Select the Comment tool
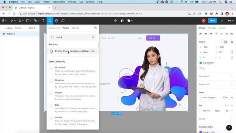Screen dimensions: 236x133 point(63,21)
